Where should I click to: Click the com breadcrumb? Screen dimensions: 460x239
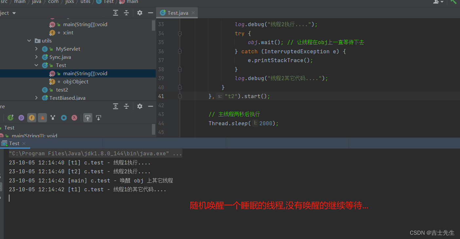point(53,2)
